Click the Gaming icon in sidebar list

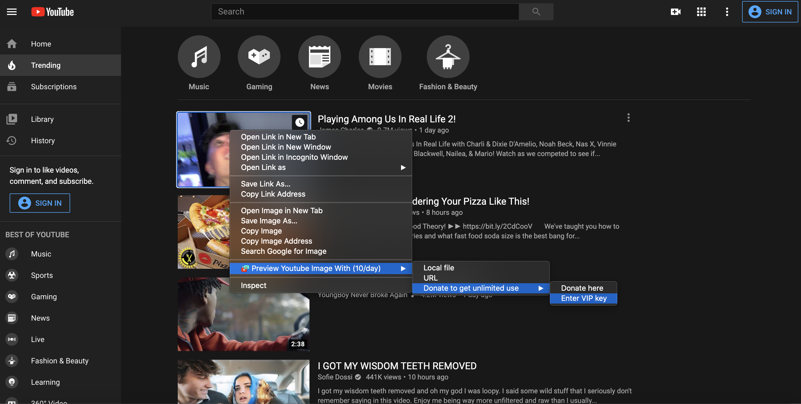pyautogui.click(x=12, y=296)
